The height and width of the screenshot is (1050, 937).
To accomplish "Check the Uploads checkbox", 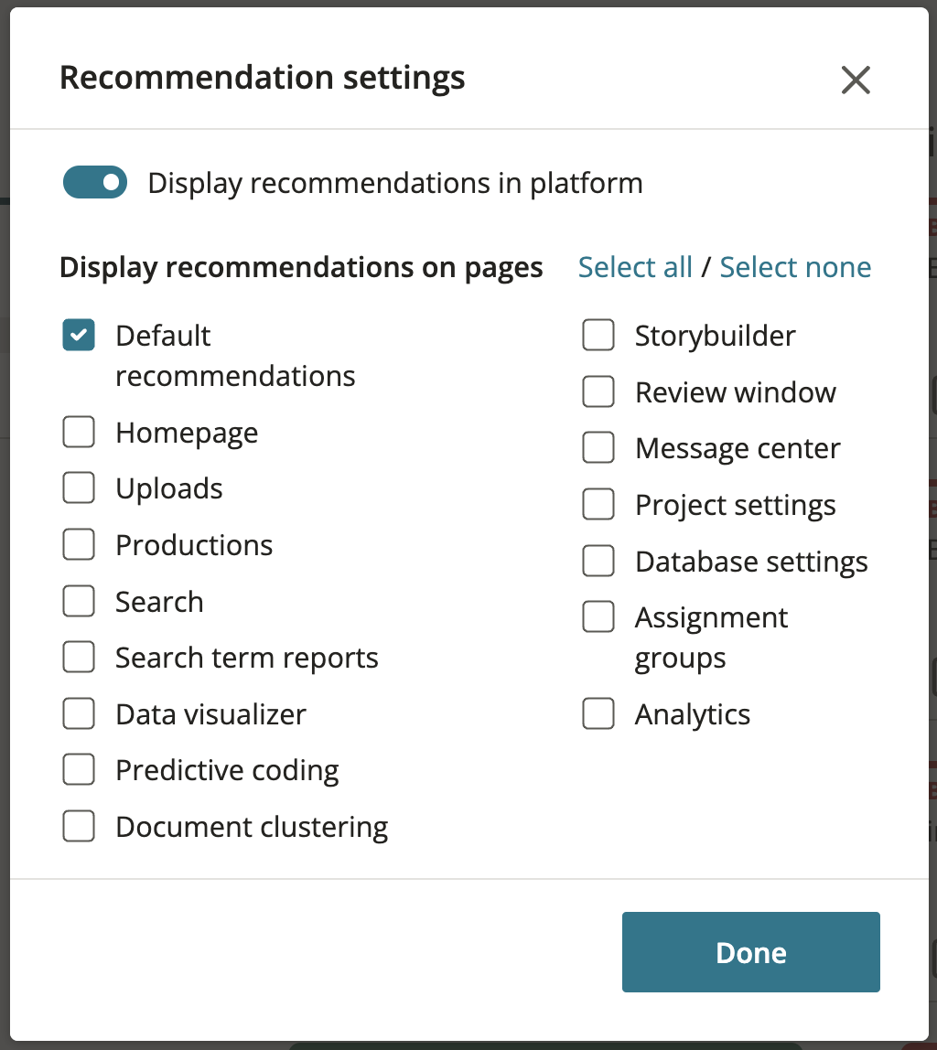I will coord(79,487).
